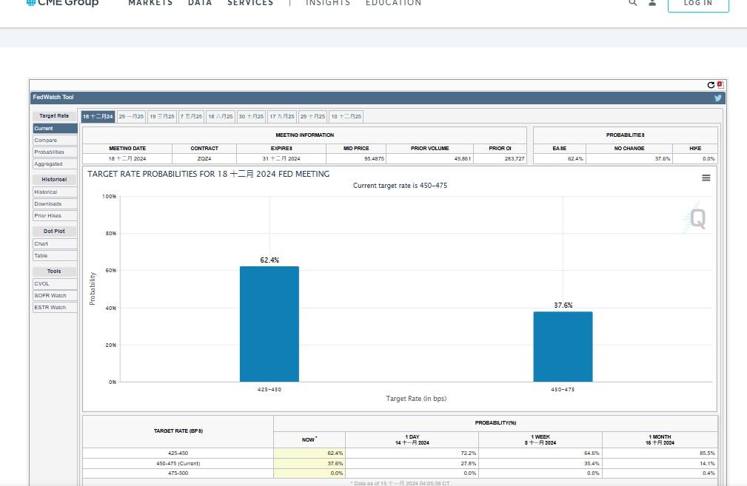The image size is (747, 486).
Task: Click the Q watermark logo on chart
Action: coord(697,218)
